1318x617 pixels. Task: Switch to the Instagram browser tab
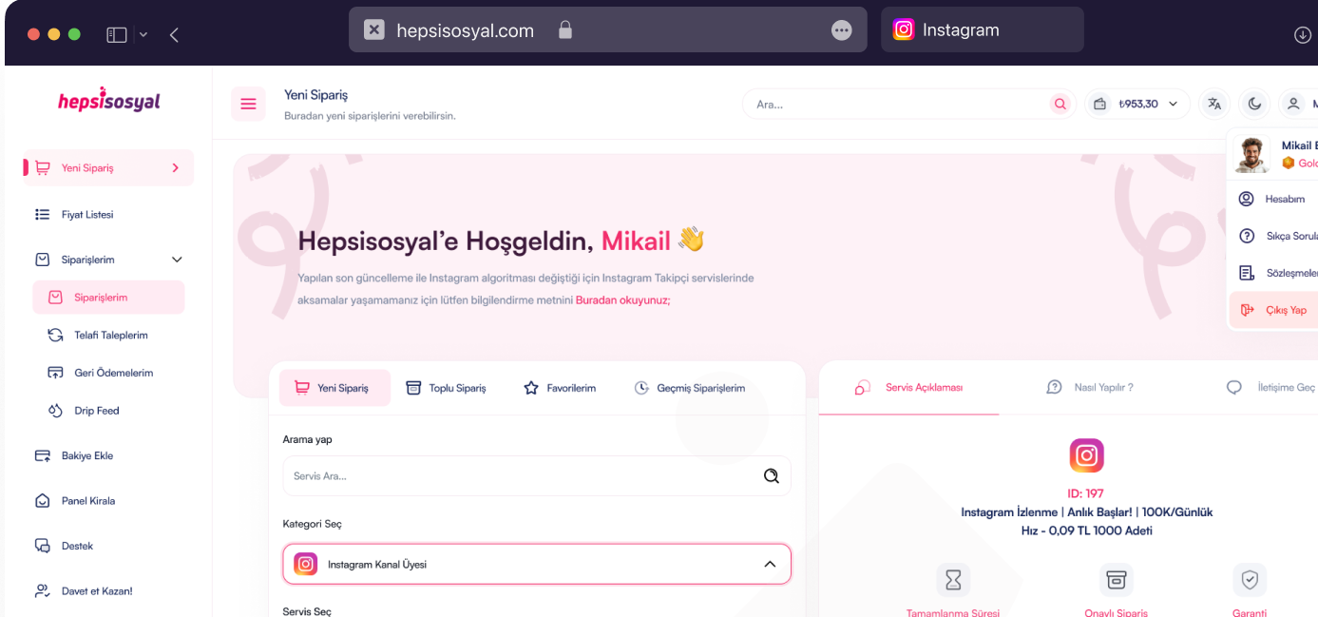pos(983,30)
